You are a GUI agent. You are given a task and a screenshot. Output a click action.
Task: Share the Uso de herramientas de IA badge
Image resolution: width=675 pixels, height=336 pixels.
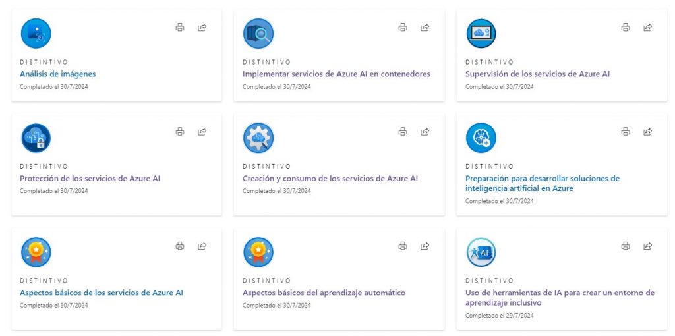pyautogui.click(x=648, y=246)
